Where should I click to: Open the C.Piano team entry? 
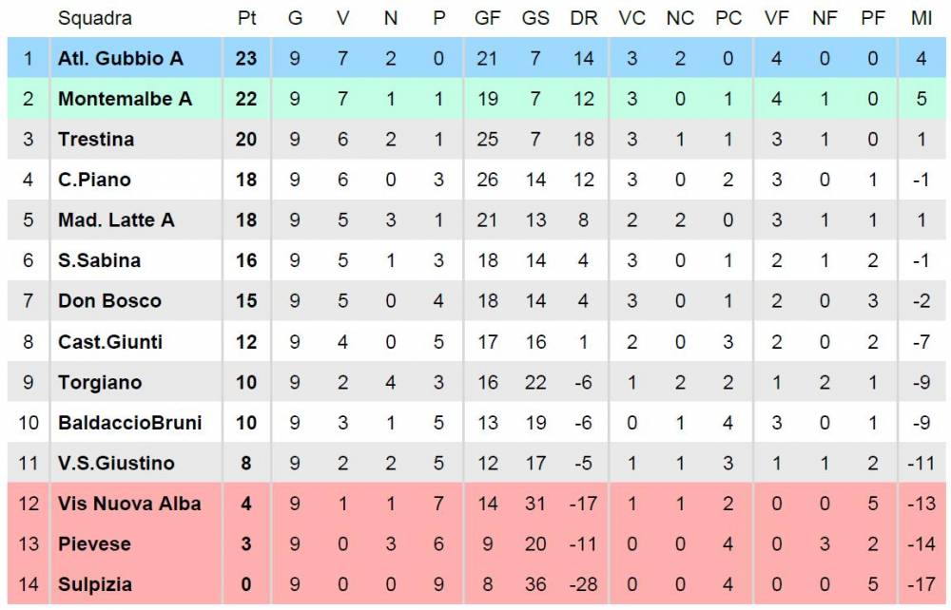point(94,180)
